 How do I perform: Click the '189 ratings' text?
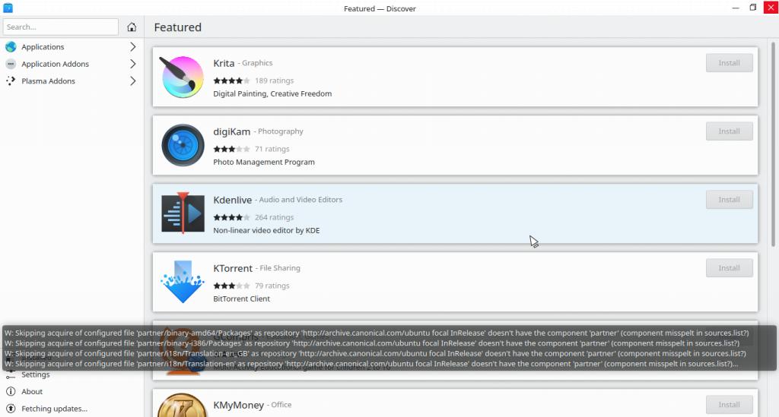tap(274, 81)
